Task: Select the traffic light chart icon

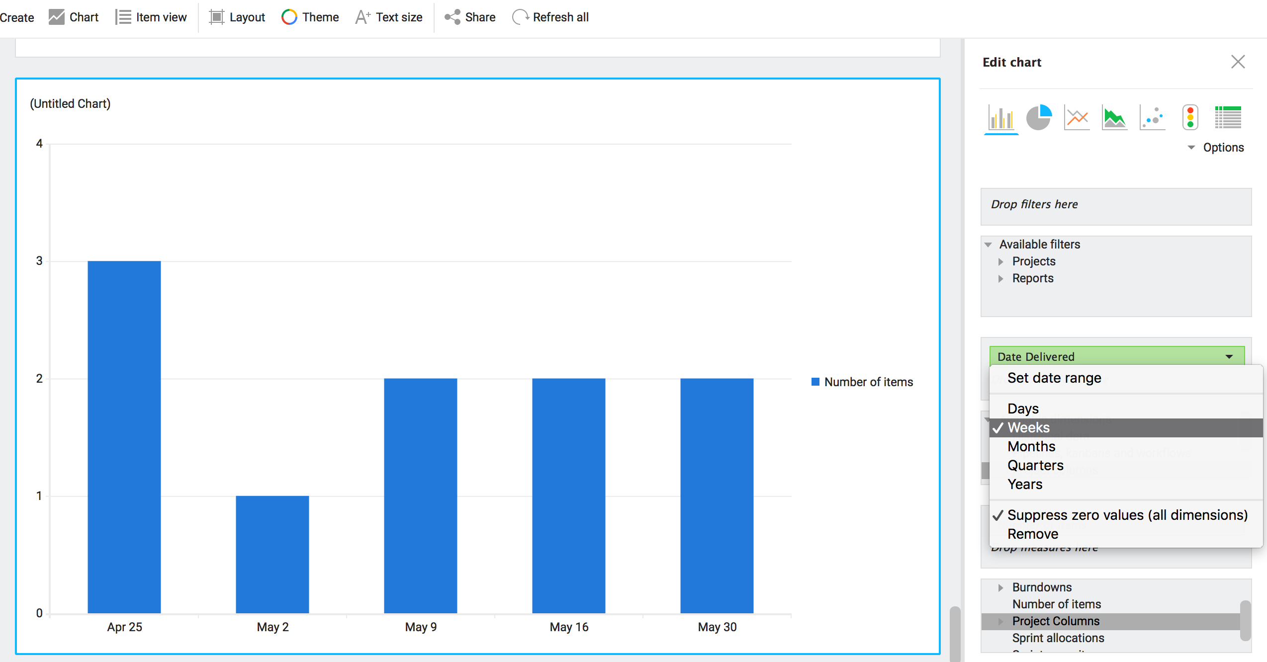Action: (x=1190, y=118)
